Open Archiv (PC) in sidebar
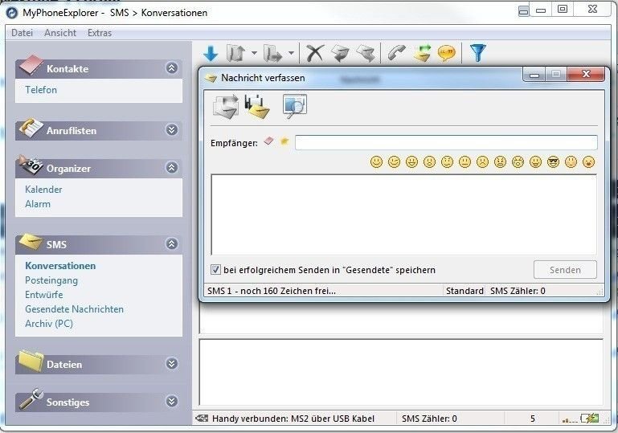Screen dimensions: 618x433 [x=49, y=324]
